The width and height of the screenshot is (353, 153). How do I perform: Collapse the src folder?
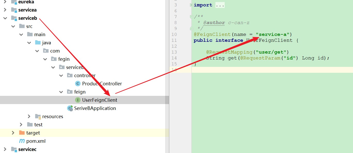(13, 26)
